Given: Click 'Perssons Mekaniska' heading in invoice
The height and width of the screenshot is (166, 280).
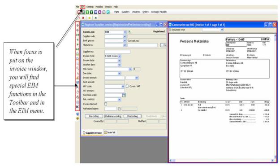Looking at the screenshot, I should pyautogui.click(x=194, y=41).
